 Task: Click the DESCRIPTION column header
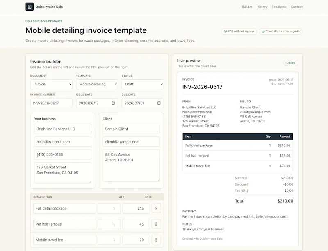click(43, 197)
